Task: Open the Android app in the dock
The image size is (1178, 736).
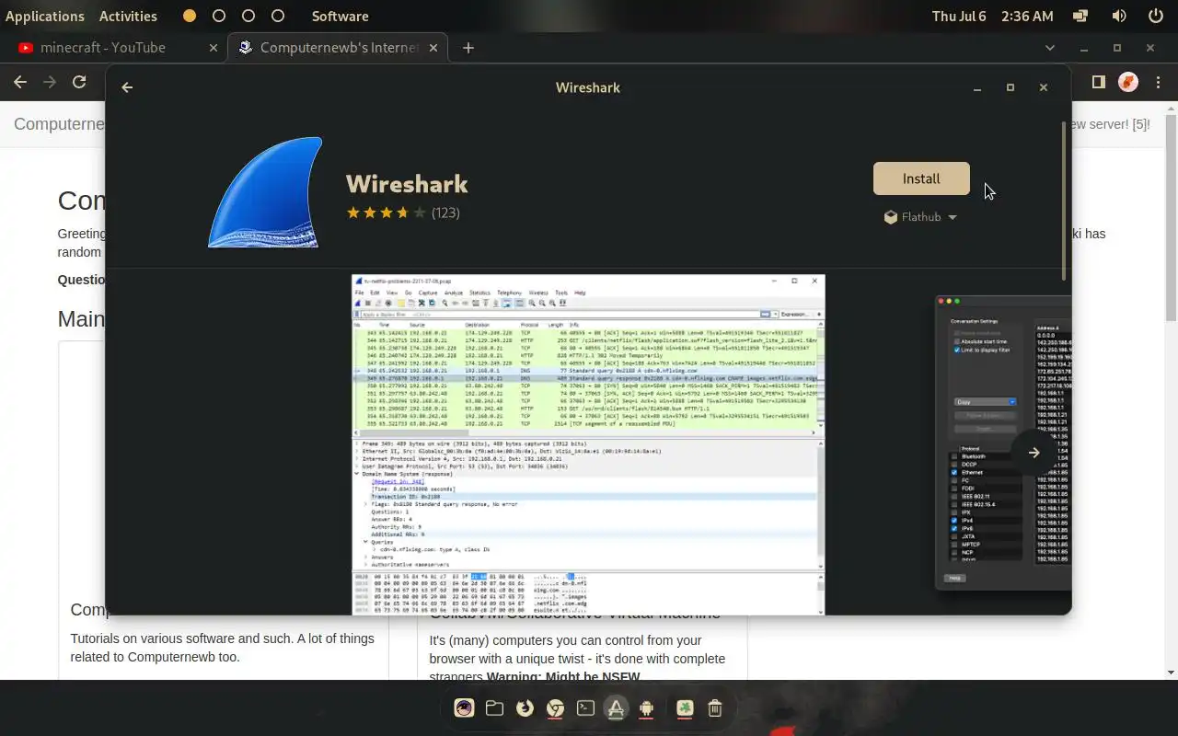Action: point(646,707)
